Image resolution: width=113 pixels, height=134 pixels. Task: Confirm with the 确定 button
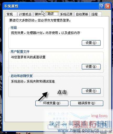(x=57, y=127)
